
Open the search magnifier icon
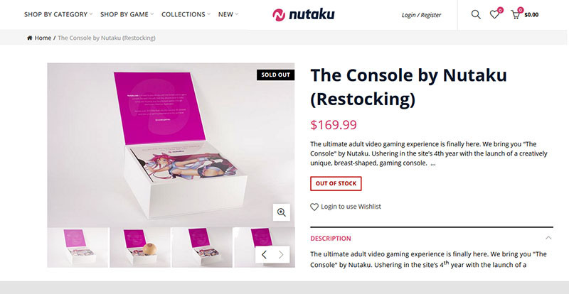point(476,14)
